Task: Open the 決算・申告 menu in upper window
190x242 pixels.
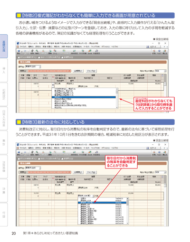Action: coord(66,47)
